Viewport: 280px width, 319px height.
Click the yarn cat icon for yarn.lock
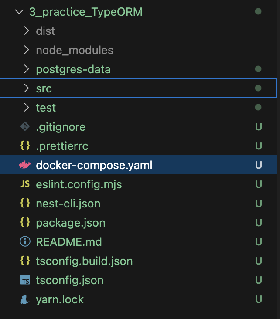click(x=25, y=299)
